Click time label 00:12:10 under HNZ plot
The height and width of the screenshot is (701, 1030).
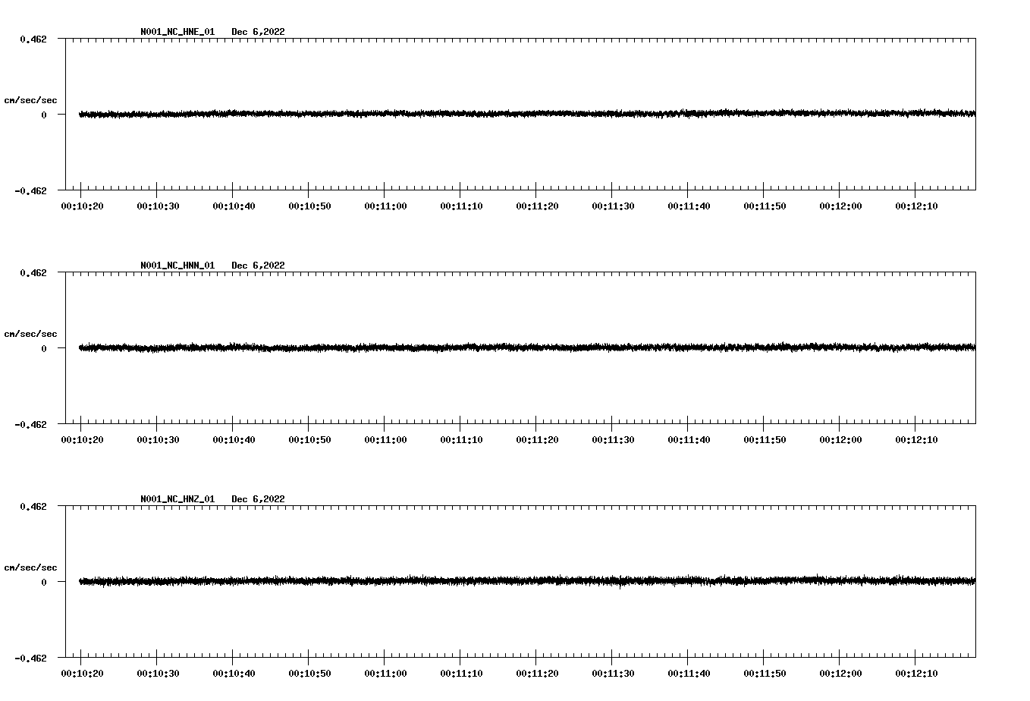tap(916, 674)
